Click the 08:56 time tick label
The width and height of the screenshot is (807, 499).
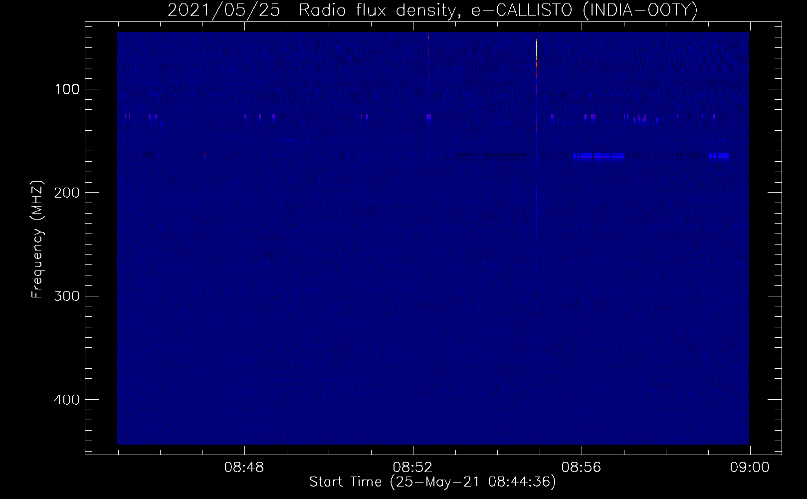tap(581, 468)
